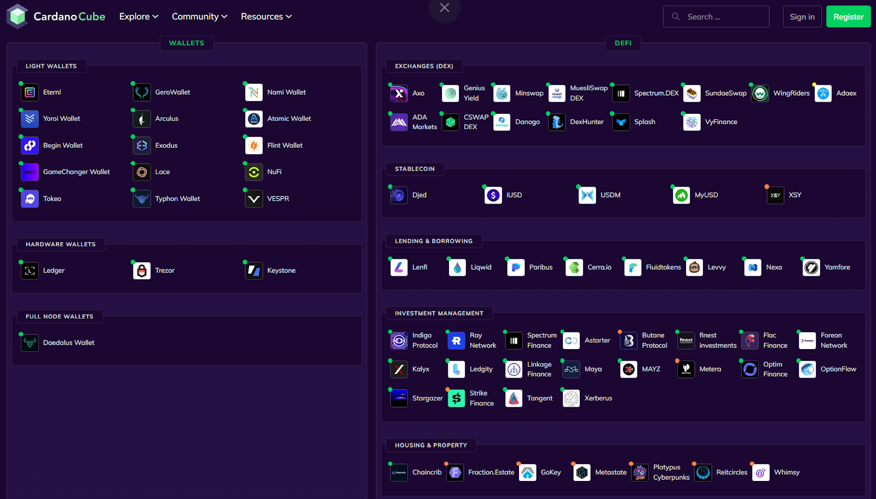Screen dimensions: 876x499
Task: Open the Trezor icon
Action: point(142,270)
